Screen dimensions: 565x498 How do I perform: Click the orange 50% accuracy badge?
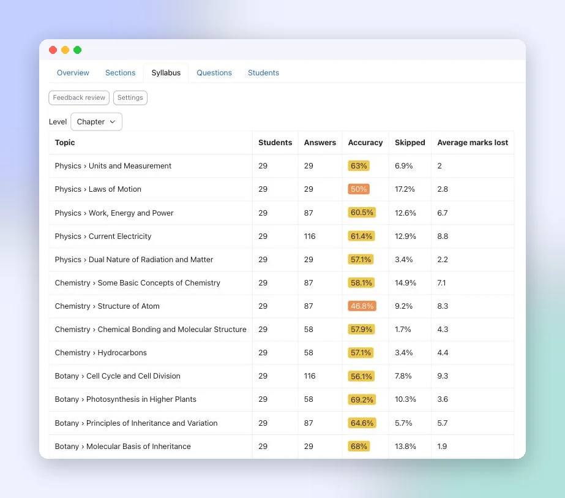(x=359, y=189)
